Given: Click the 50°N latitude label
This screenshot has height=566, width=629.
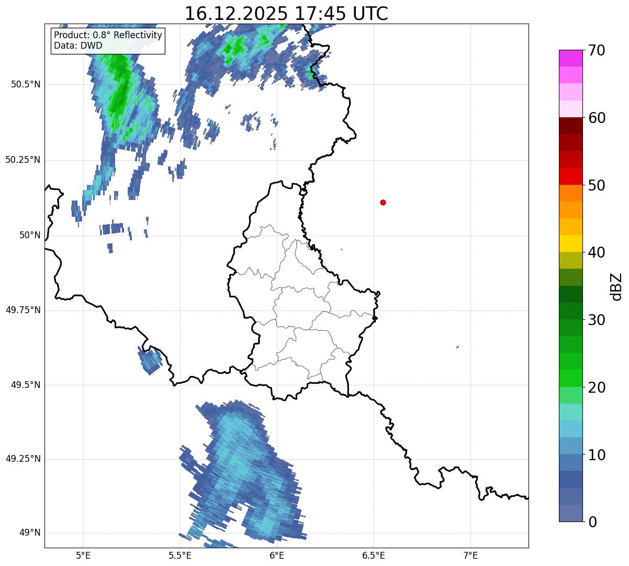Looking at the screenshot, I should 30,235.
